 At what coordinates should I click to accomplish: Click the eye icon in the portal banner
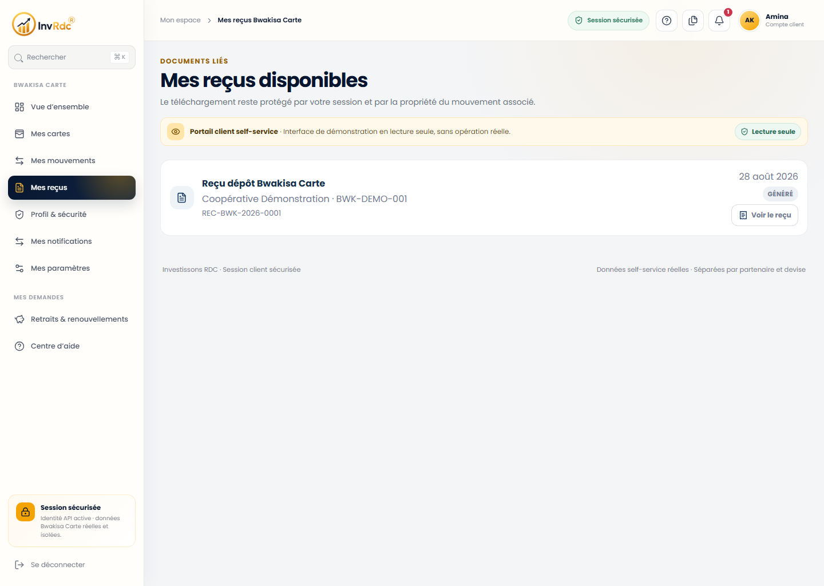176,132
